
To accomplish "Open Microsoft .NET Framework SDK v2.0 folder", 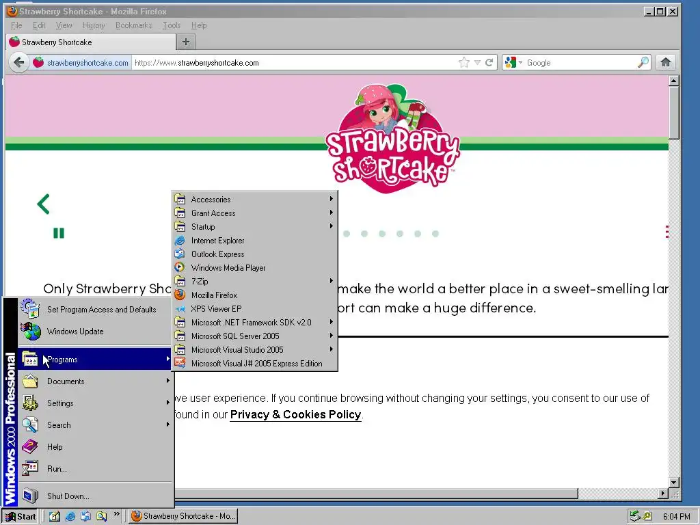I will pyautogui.click(x=254, y=323).
